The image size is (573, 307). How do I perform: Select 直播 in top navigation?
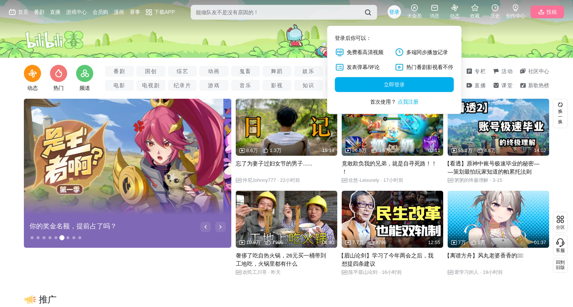[x=55, y=12]
